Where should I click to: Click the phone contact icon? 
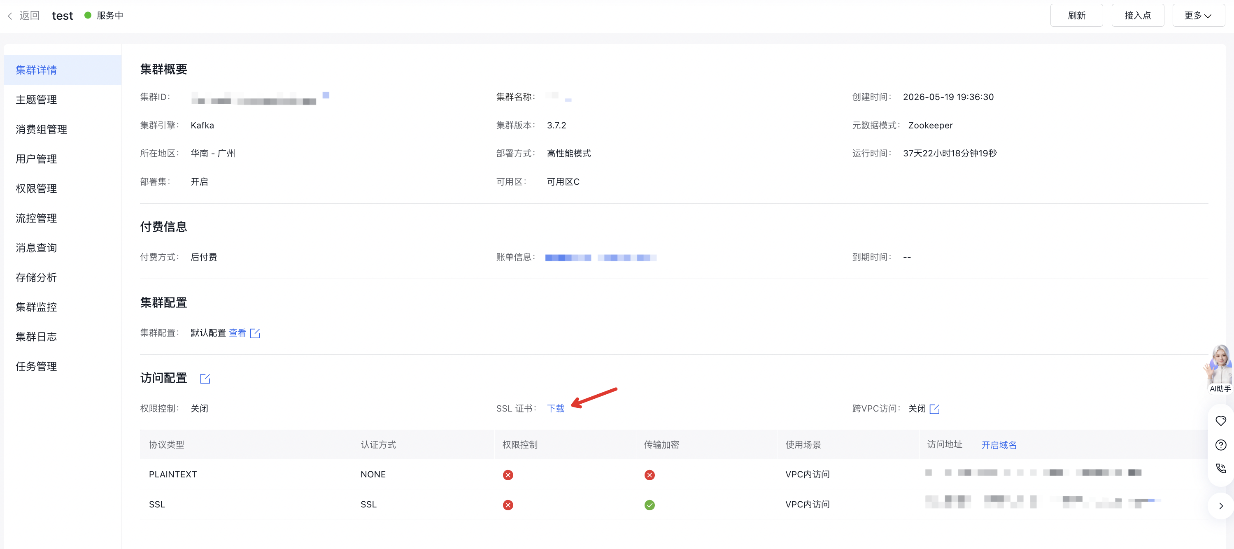[x=1220, y=468]
